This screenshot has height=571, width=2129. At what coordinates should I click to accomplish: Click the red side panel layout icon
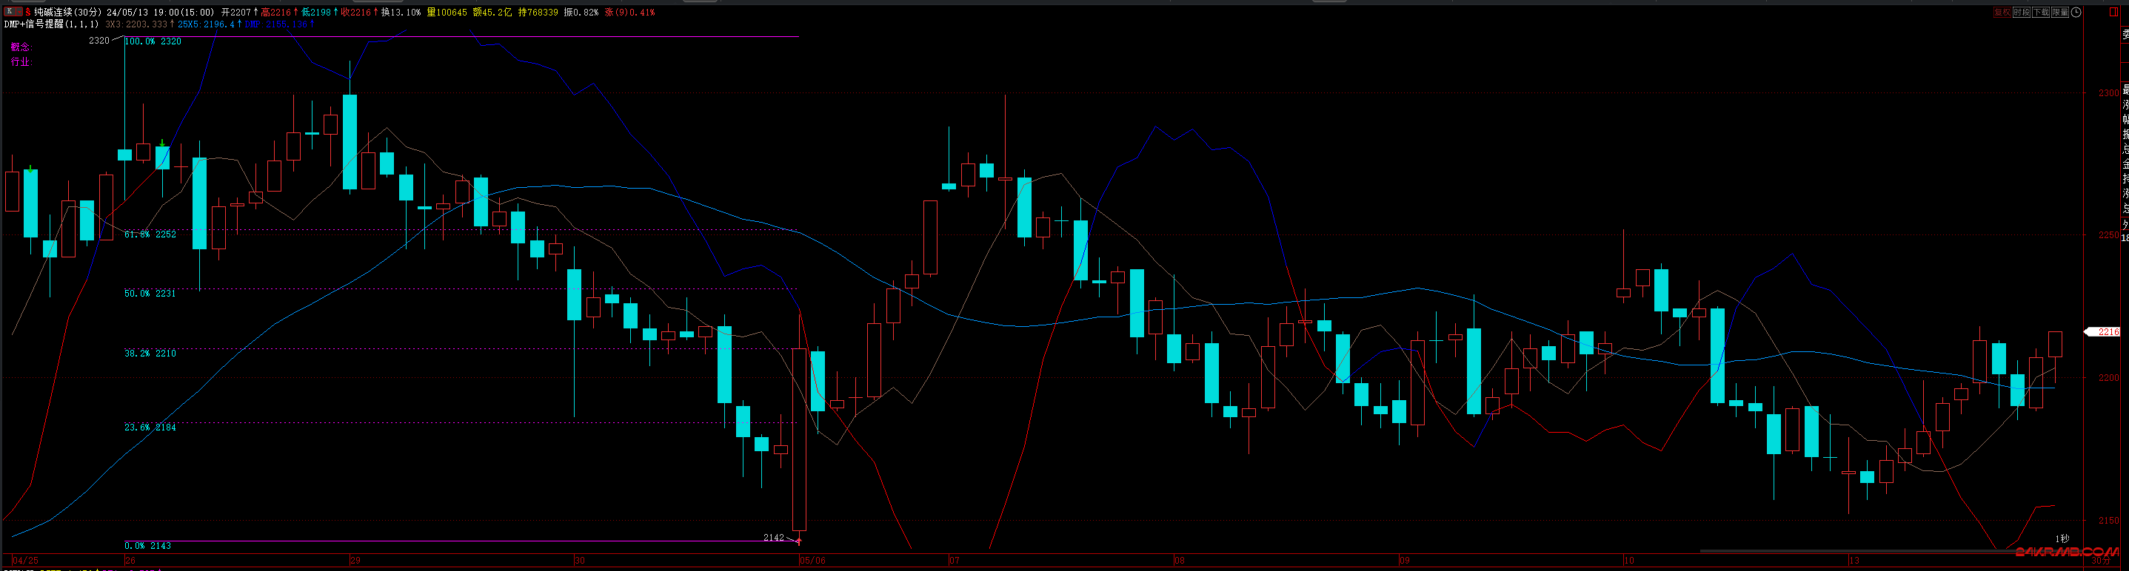point(2113,13)
